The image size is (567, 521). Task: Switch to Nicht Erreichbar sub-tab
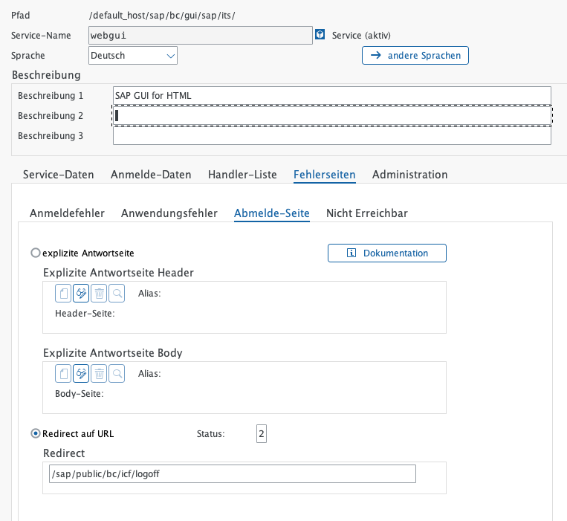[x=366, y=213]
